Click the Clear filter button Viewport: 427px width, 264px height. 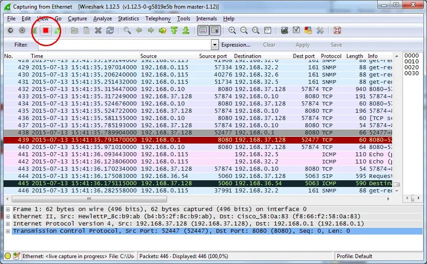coord(269,45)
